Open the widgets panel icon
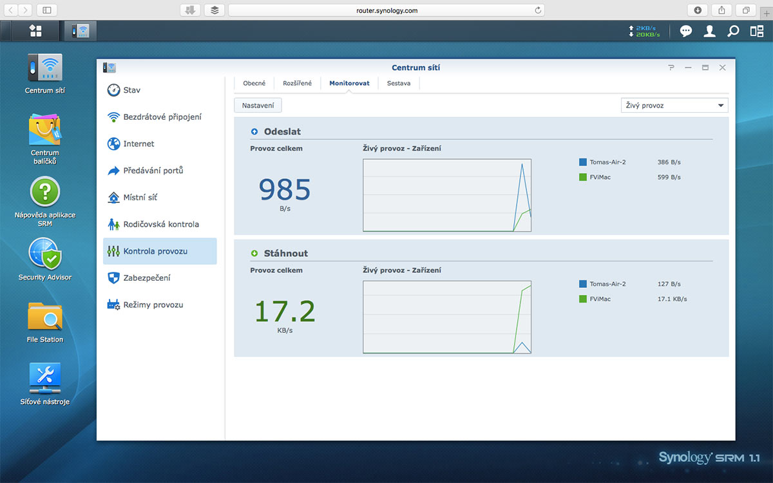 (757, 31)
